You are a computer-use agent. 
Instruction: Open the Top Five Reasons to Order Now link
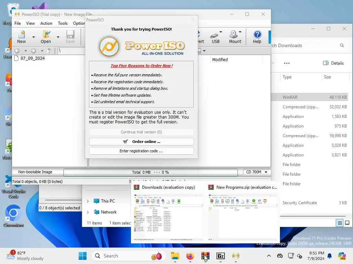[x=142, y=66]
